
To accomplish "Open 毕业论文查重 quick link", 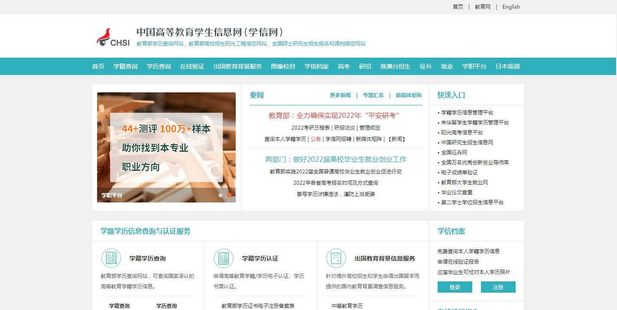I will click(x=457, y=193).
